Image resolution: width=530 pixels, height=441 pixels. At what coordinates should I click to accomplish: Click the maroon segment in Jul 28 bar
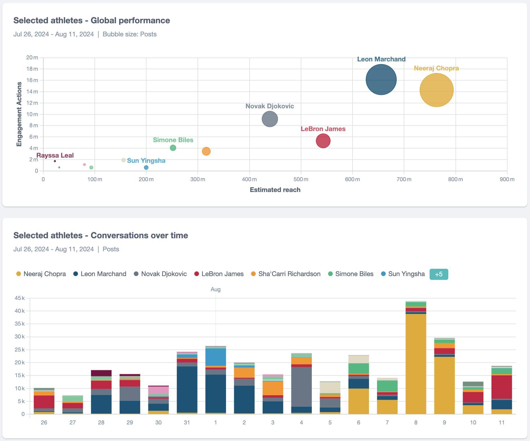101,373
